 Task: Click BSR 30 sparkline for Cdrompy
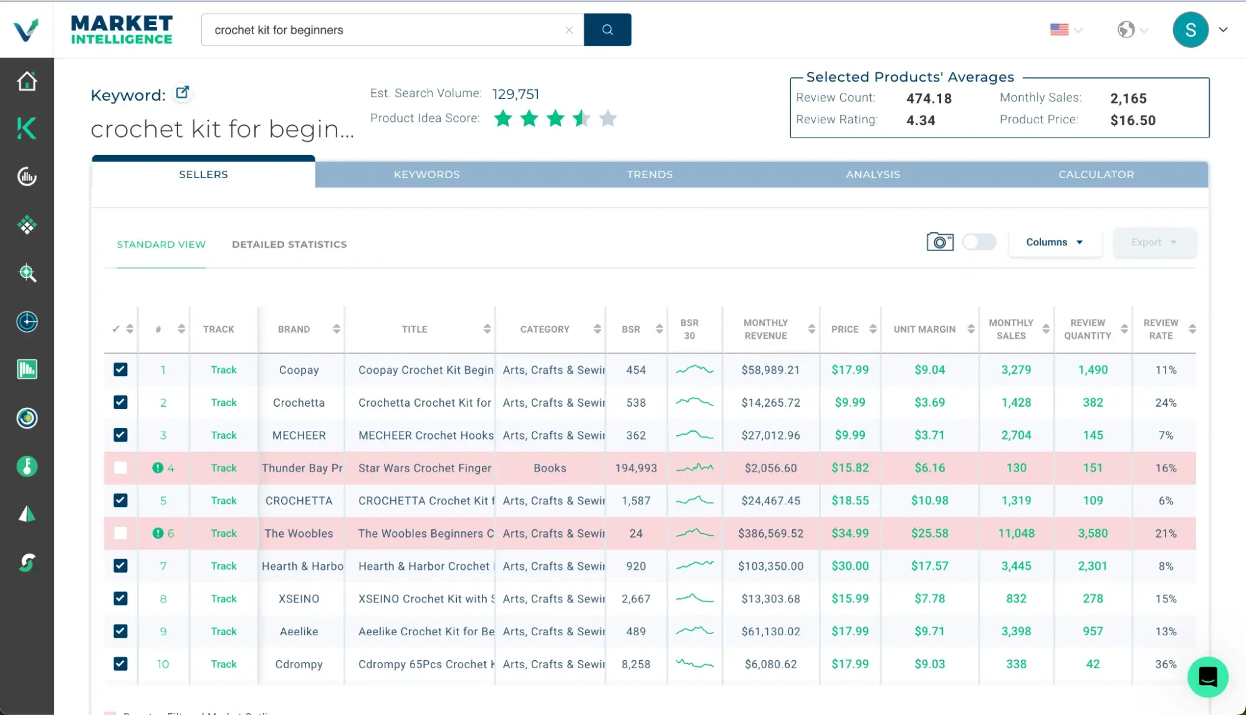[694, 664]
